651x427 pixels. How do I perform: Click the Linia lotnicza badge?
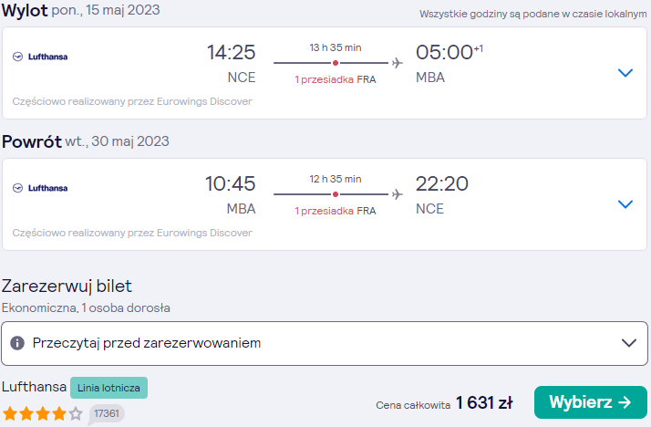point(108,388)
